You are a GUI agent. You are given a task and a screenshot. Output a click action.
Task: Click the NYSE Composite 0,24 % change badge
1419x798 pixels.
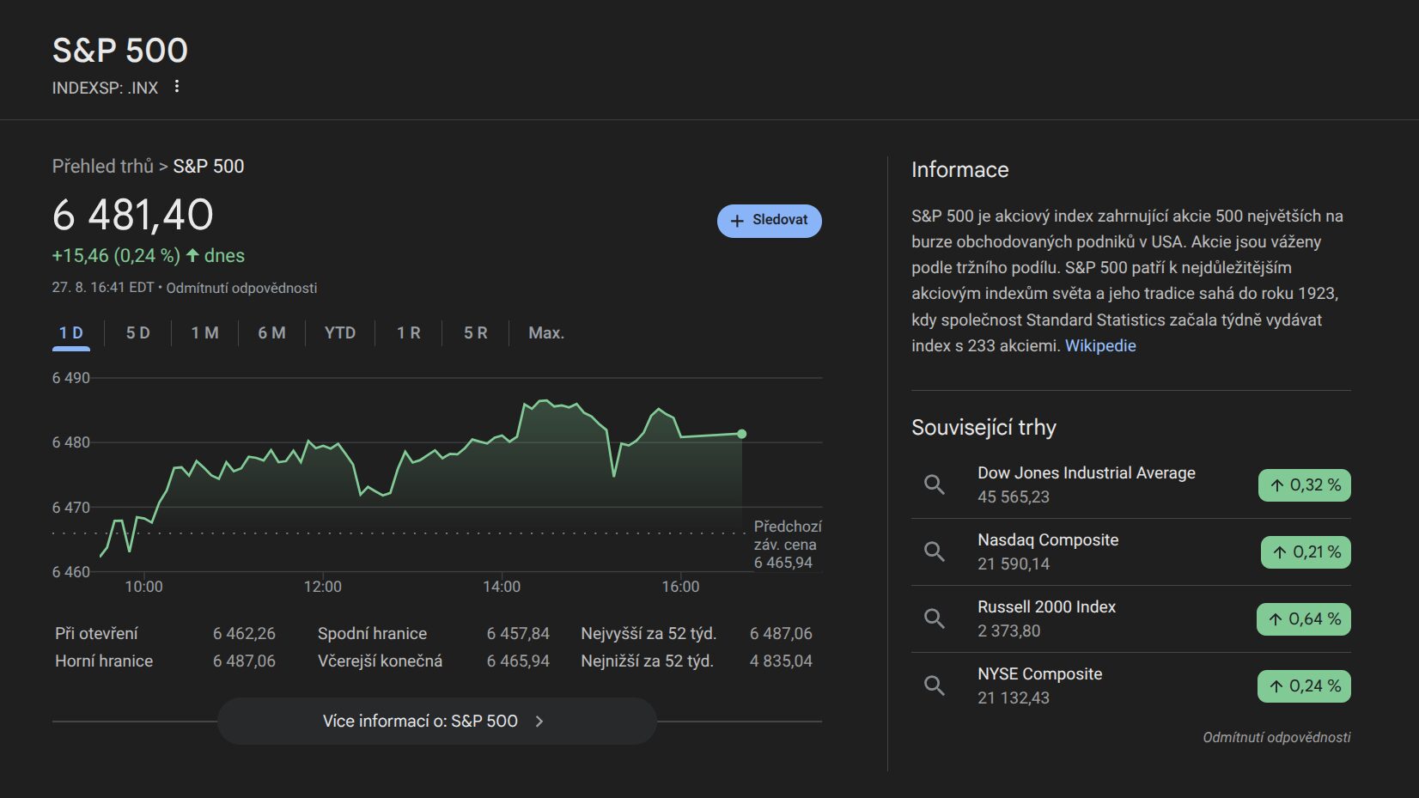pos(1304,686)
